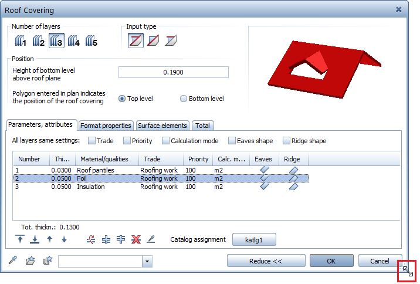Click the Number column header

(x=31, y=159)
